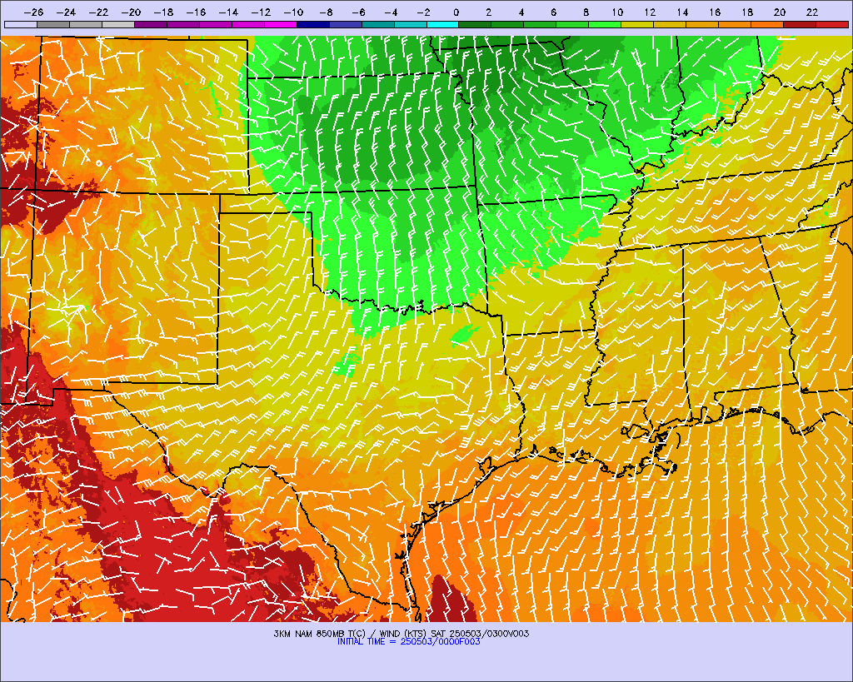The width and height of the screenshot is (853, 682).
Task: Click the dark grey -26 to -24 swatch
Action: [x=53, y=24]
